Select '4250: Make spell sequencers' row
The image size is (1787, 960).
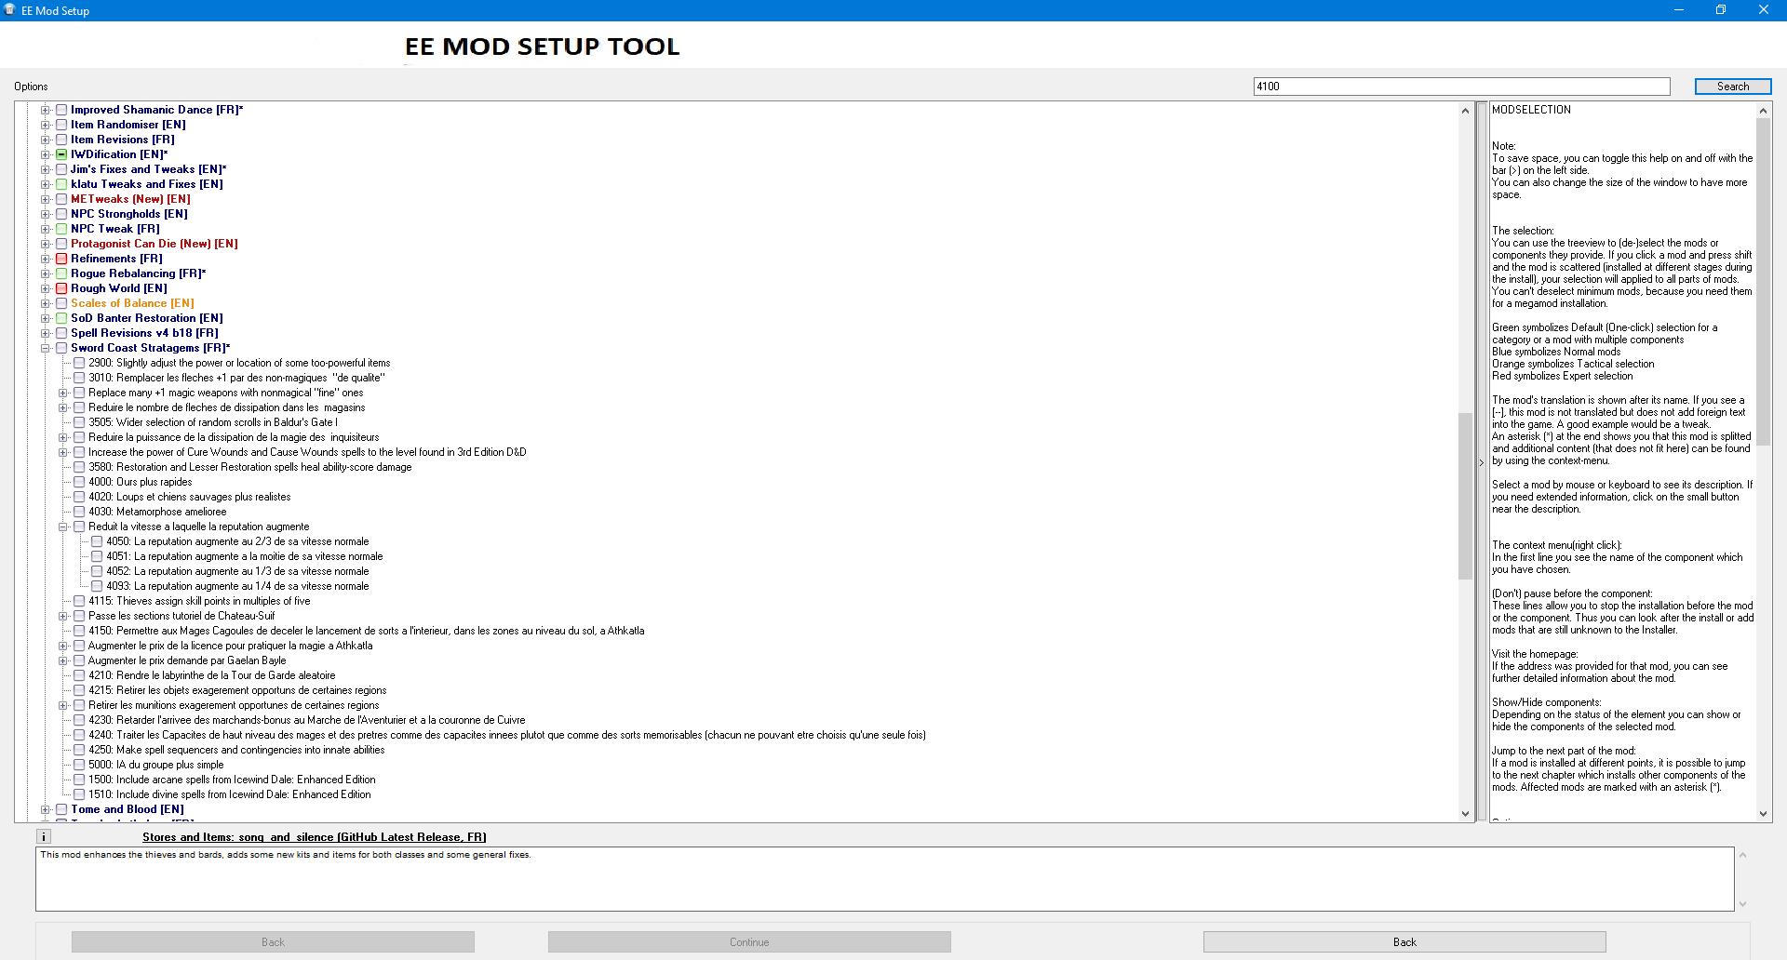click(236, 750)
